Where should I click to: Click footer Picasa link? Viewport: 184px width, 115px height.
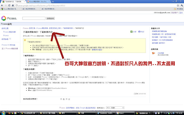(x=62, y=108)
